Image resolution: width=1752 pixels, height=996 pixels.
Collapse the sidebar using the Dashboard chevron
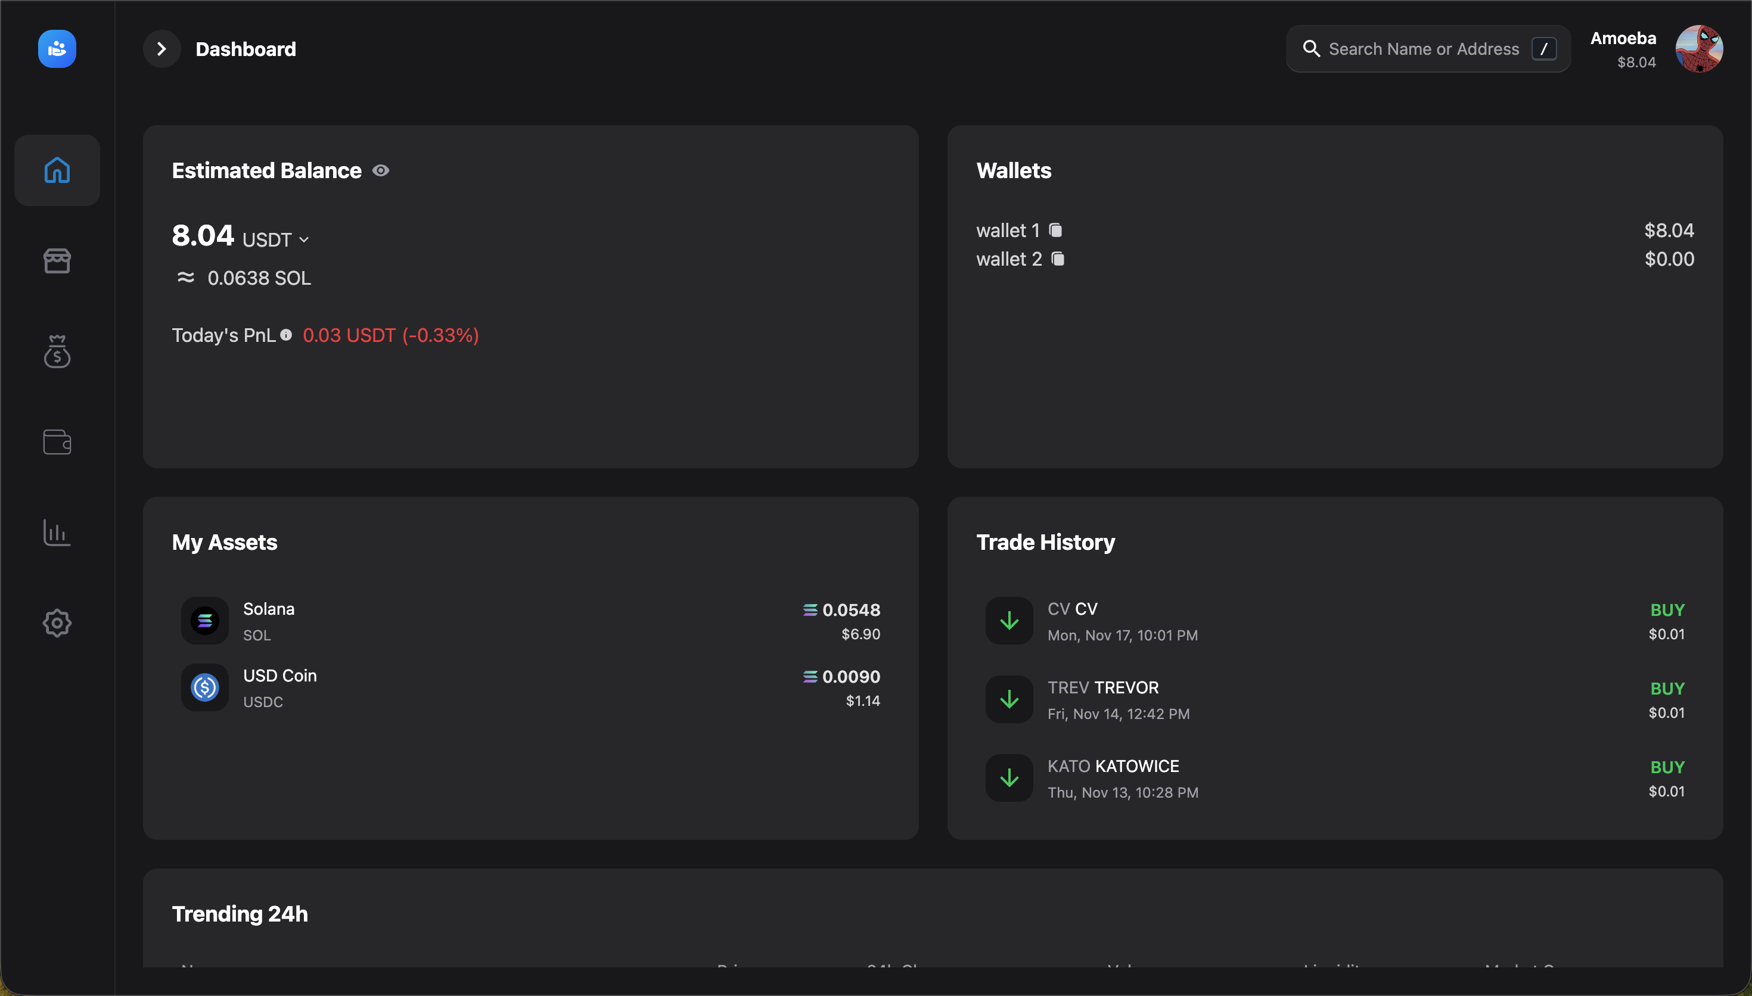[161, 49]
